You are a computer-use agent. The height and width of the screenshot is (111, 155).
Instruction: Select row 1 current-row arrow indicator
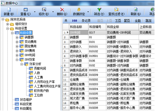point(67,32)
